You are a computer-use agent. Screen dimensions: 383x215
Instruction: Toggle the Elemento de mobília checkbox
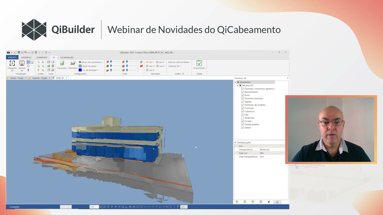(243, 105)
